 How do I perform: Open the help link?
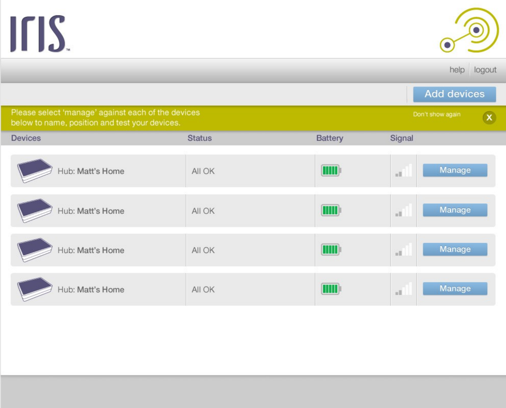(457, 70)
